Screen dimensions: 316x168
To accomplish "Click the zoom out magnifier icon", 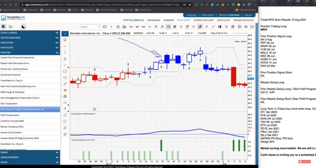I will point(156,27).
